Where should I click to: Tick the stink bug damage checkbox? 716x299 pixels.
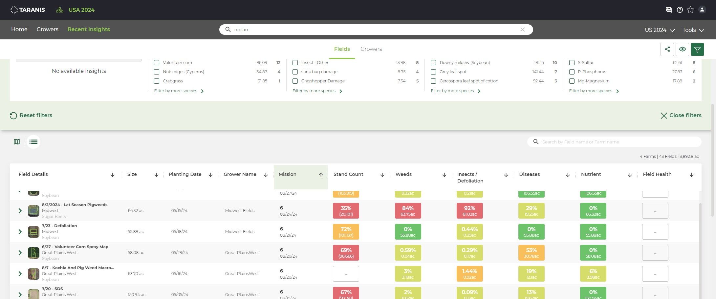pyautogui.click(x=295, y=72)
